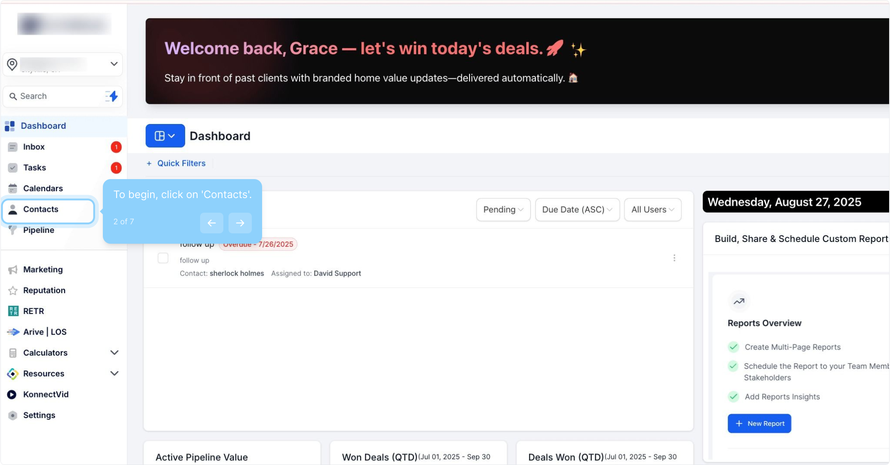Open the Reputation star icon
This screenshot has width=890, height=465.
13,291
